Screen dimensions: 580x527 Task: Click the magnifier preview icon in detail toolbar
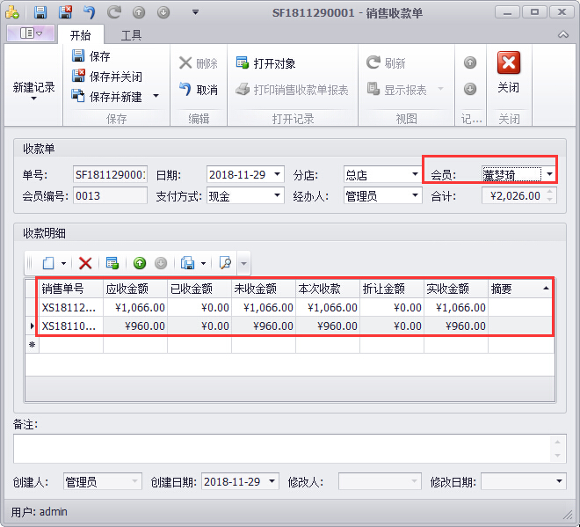(225, 263)
